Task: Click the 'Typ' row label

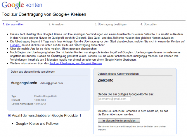Action: point(14,96)
